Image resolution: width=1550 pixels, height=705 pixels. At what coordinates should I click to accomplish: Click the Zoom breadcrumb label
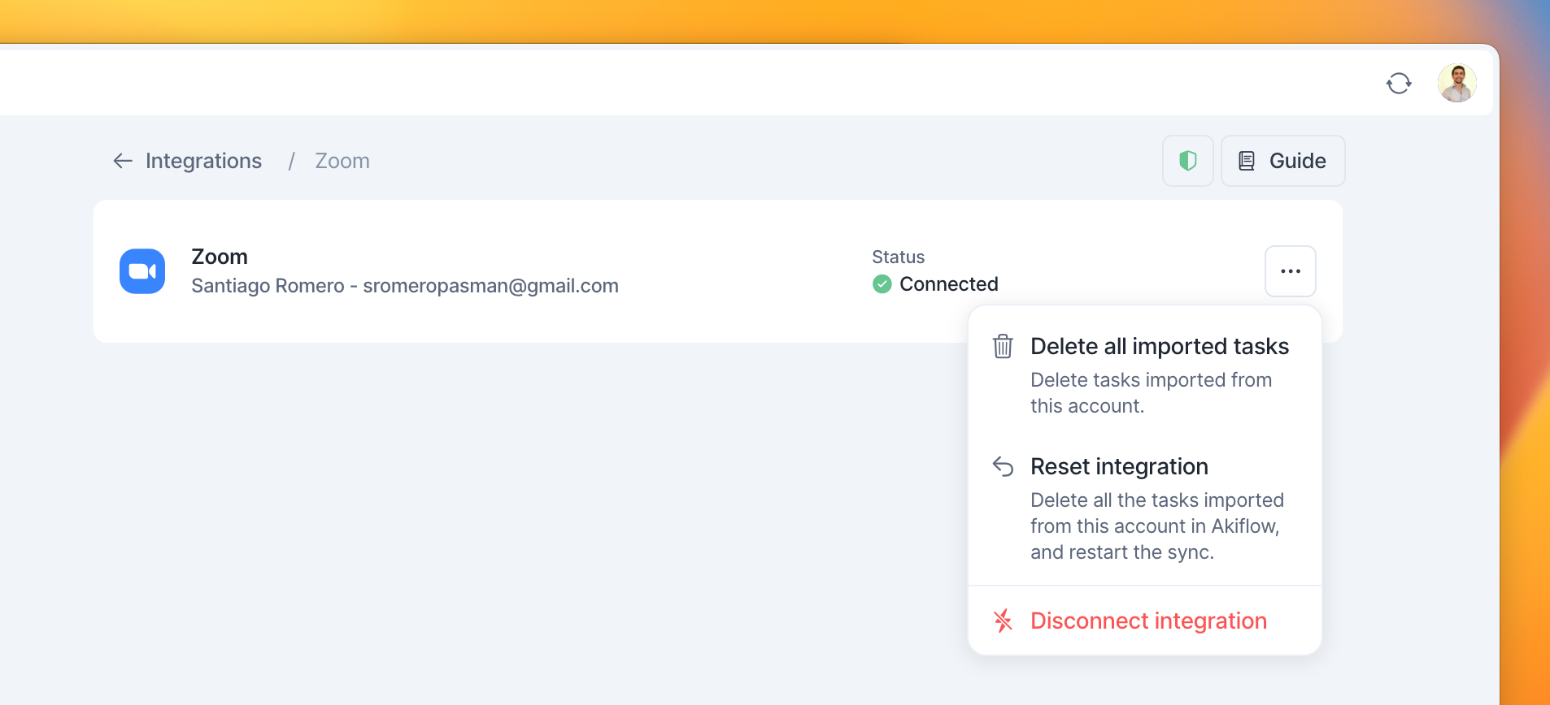point(342,161)
